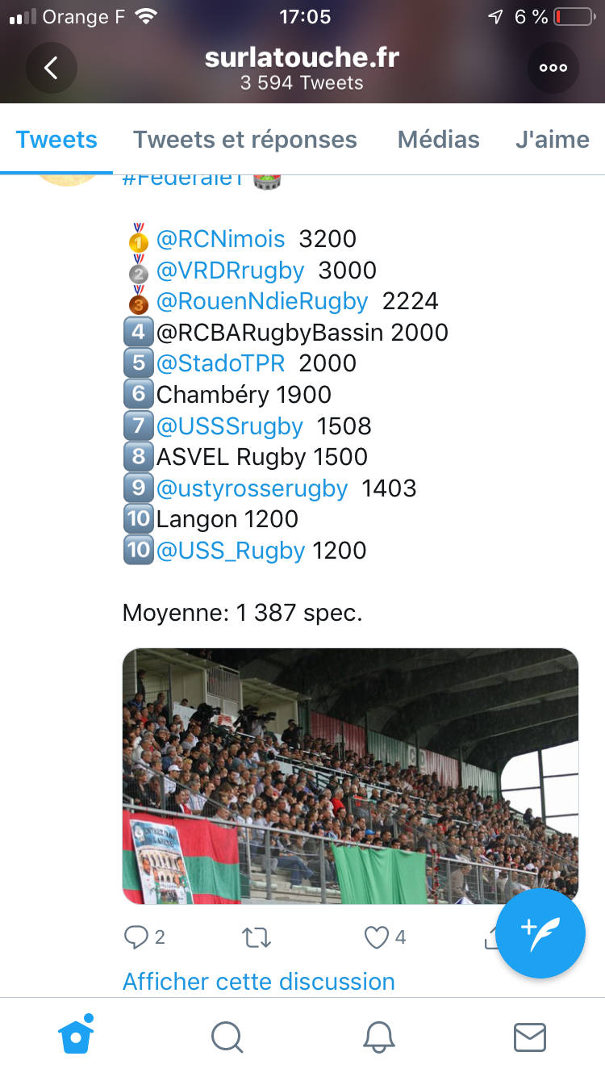Tap the @ustyrosserugby mention link

252,488
